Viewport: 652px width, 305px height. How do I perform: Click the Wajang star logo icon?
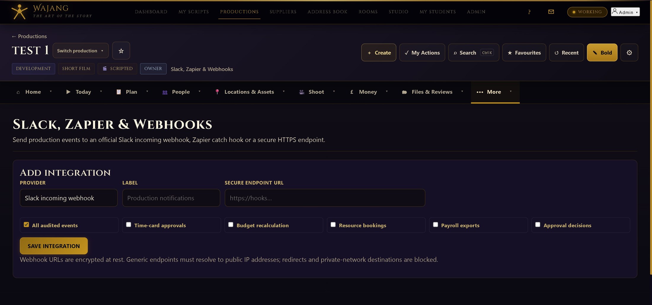(19, 12)
